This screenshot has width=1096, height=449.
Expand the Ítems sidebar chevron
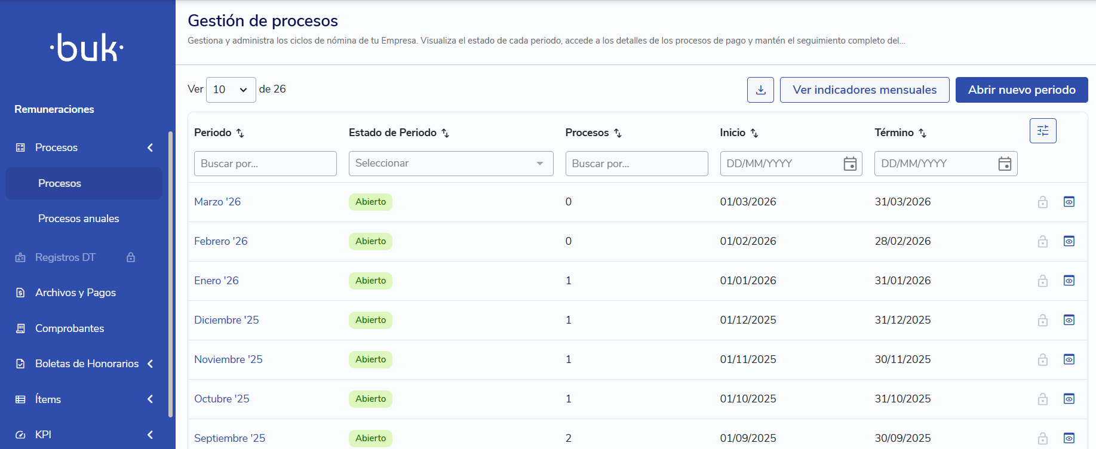coord(150,399)
